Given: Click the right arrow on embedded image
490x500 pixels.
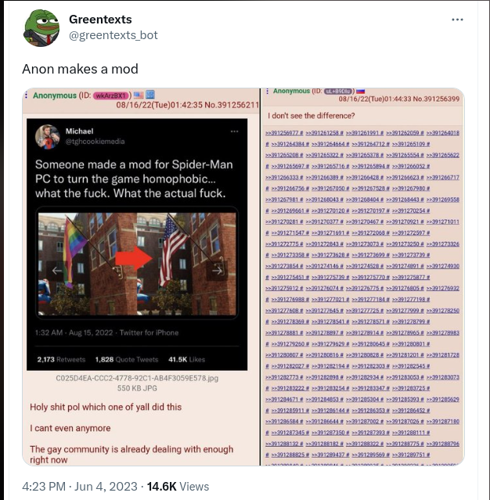Looking at the screenshot, I should click(x=217, y=271).
